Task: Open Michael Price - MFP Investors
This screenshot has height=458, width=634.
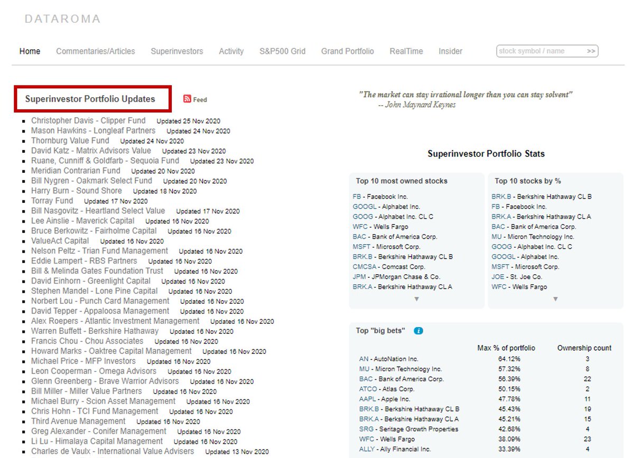Action: tap(83, 361)
